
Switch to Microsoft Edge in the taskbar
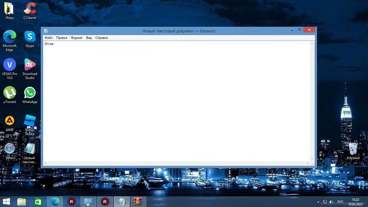(x=55, y=202)
